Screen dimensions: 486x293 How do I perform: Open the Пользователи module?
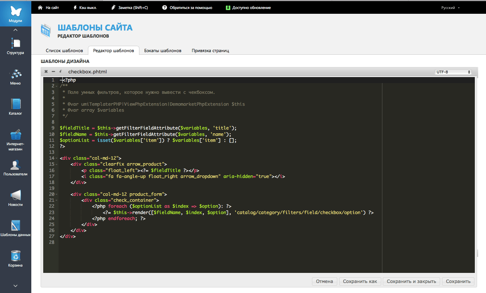point(15,168)
